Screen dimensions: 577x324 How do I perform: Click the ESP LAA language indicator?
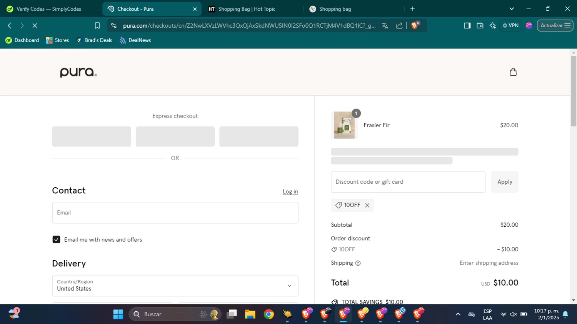(x=487, y=314)
